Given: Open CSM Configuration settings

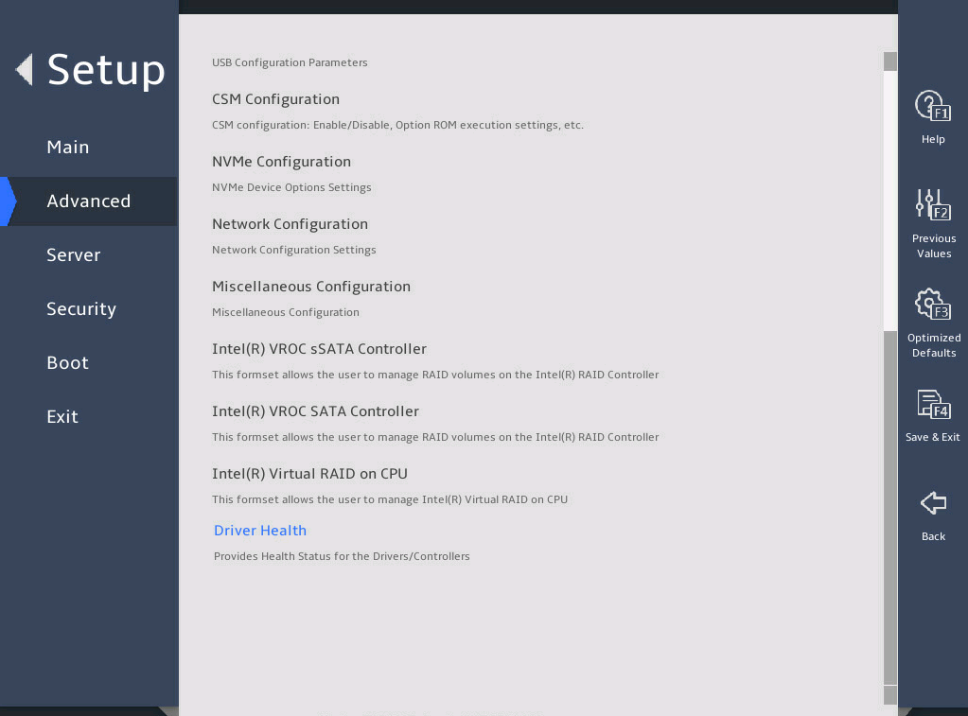Looking at the screenshot, I should click(x=275, y=99).
